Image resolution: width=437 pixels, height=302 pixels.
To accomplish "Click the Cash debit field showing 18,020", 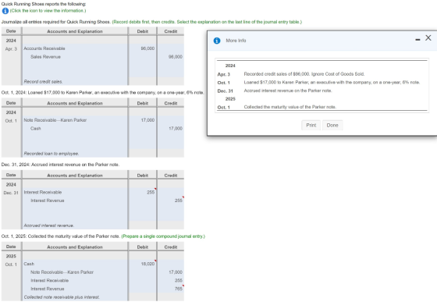I will click(x=142, y=264).
